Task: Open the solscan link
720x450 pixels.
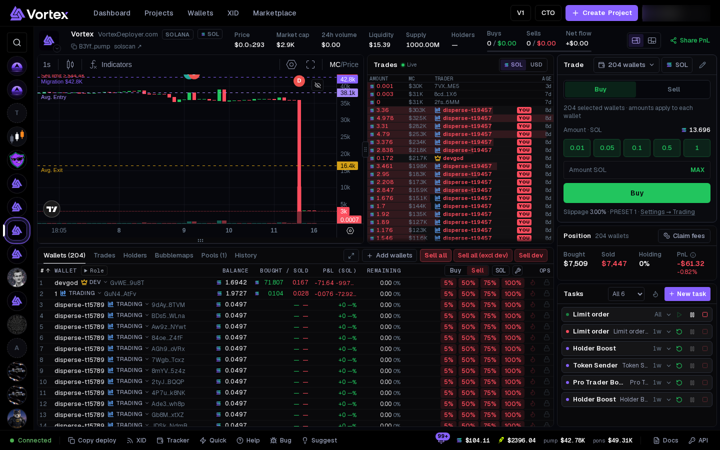Action: pyautogui.click(x=128, y=46)
